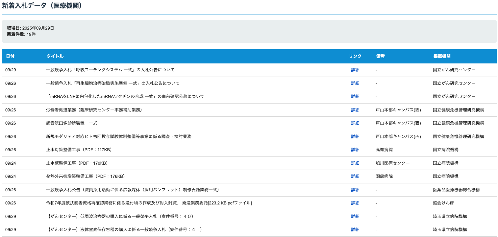
Task: Open 詳細 link for 止水対策整備工事 at 高知病院
Action: 355,150
